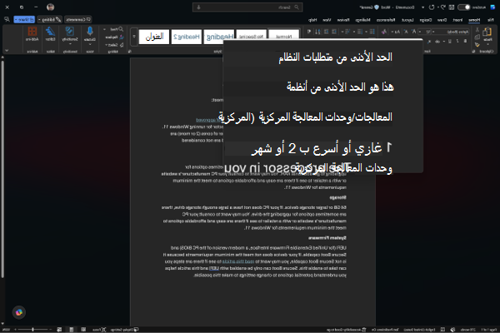The height and width of the screenshot is (333, 500).
Task: Click the Cut scissors icon
Action: (477, 30)
